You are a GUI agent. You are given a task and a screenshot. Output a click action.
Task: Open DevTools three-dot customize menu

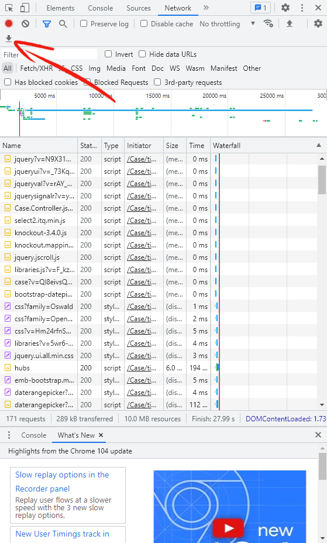[302, 8]
